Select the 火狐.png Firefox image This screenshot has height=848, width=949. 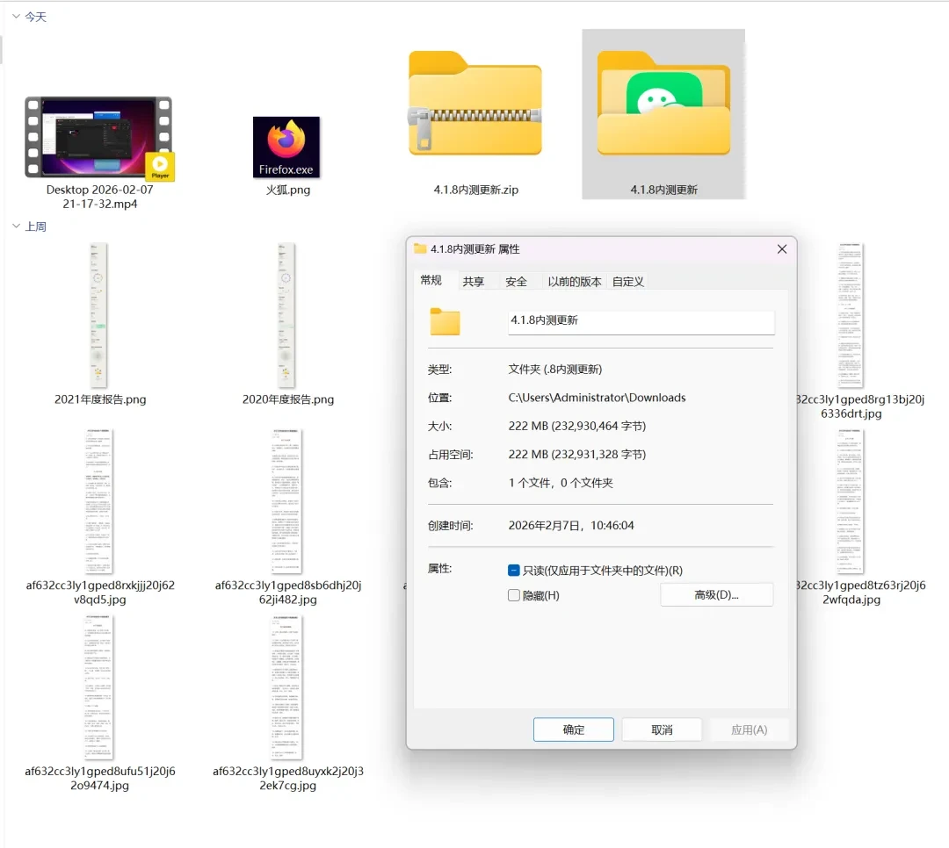click(286, 147)
